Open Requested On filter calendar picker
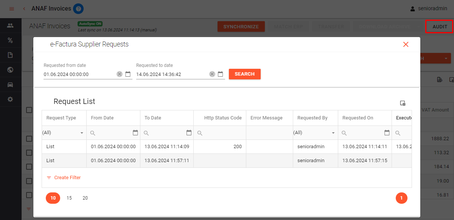454x220 pixels. 387,133
